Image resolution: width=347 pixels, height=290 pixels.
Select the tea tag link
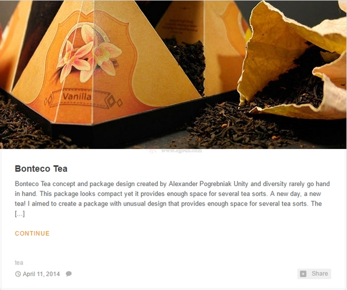tap(19, 263)
